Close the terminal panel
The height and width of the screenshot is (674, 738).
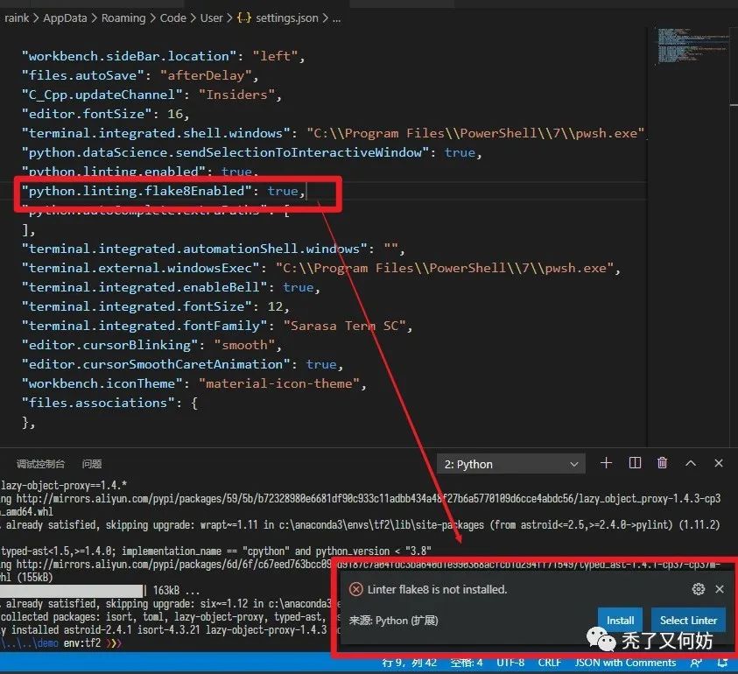tap(719, 463)
